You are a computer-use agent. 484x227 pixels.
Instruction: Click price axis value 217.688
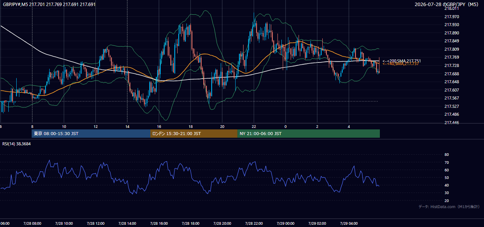tap(451, 74)
